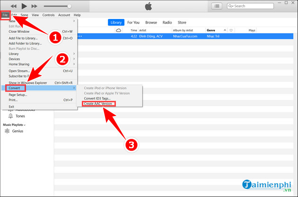Click the Search input field
This screenshot has width=298, height=197.
(250, 6)
